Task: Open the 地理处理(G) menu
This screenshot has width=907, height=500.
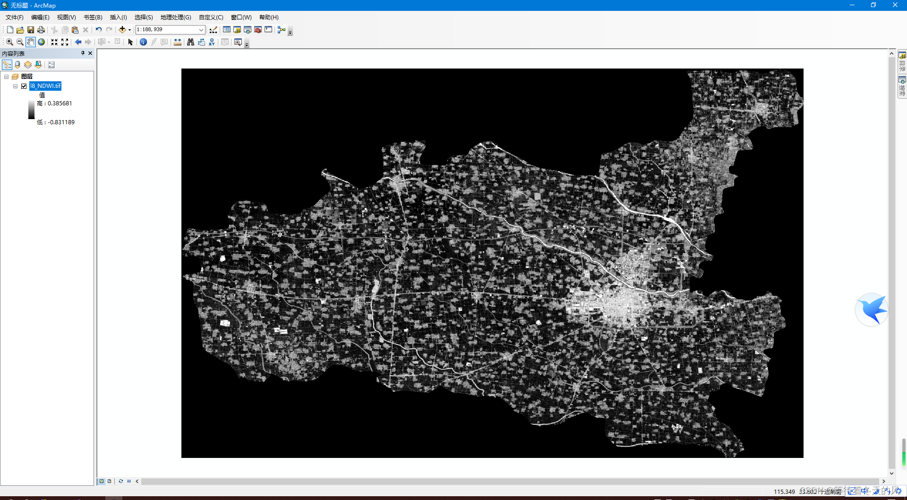Action: click(175, 17)
